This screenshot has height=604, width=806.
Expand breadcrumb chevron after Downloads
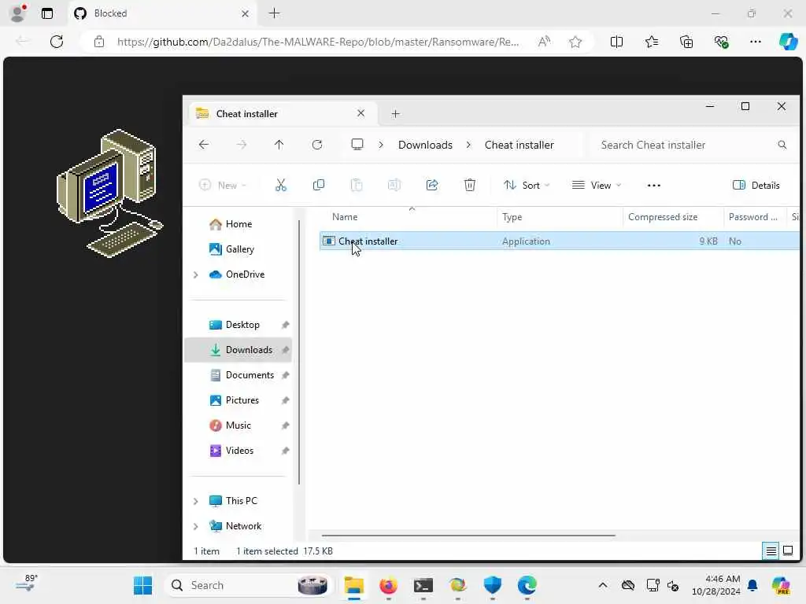468,145
